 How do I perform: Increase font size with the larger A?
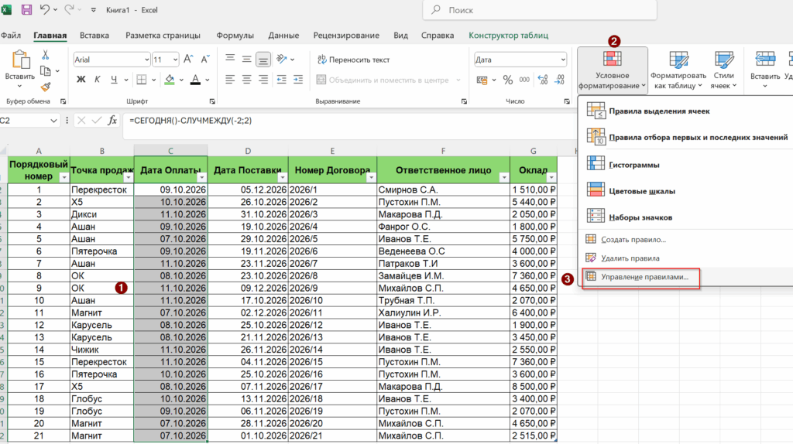pos(188,60)
